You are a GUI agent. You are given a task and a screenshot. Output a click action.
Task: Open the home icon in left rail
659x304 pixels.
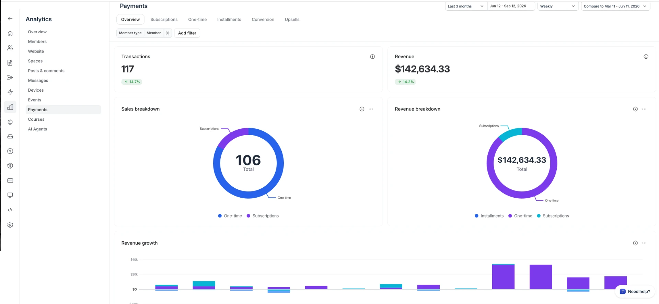10,33
